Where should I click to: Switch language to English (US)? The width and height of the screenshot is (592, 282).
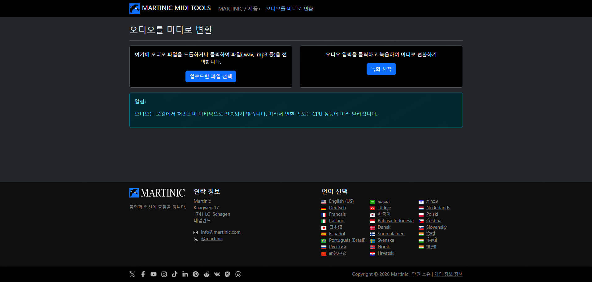341,201
